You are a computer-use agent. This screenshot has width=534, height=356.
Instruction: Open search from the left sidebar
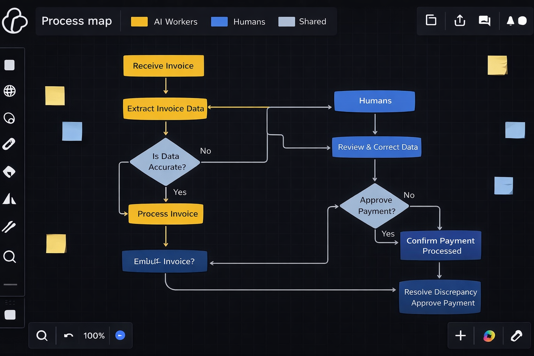click(x=10, y=257)
